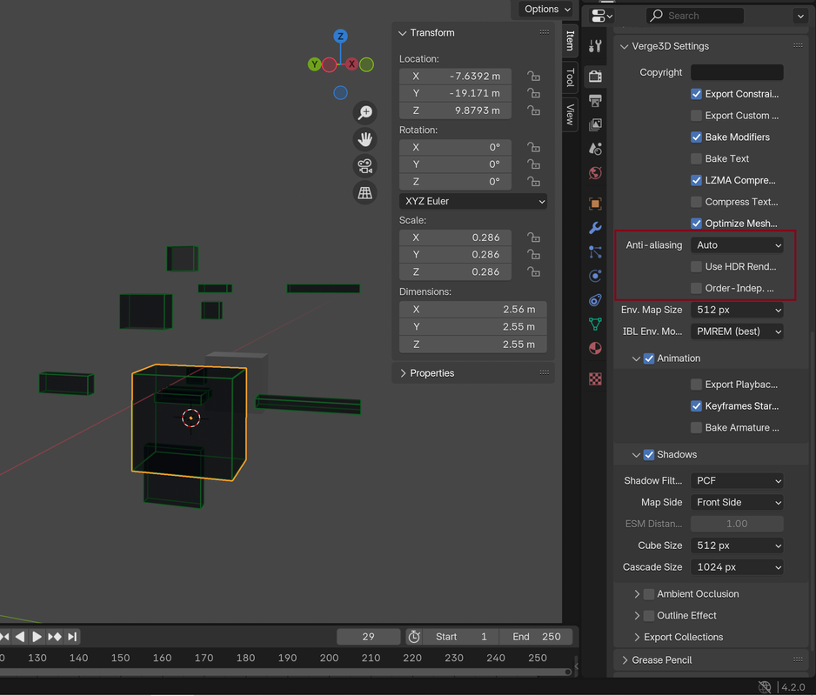Open the Map Side Front Side dropdown
The image size is (816, 696).
[737, 502]
